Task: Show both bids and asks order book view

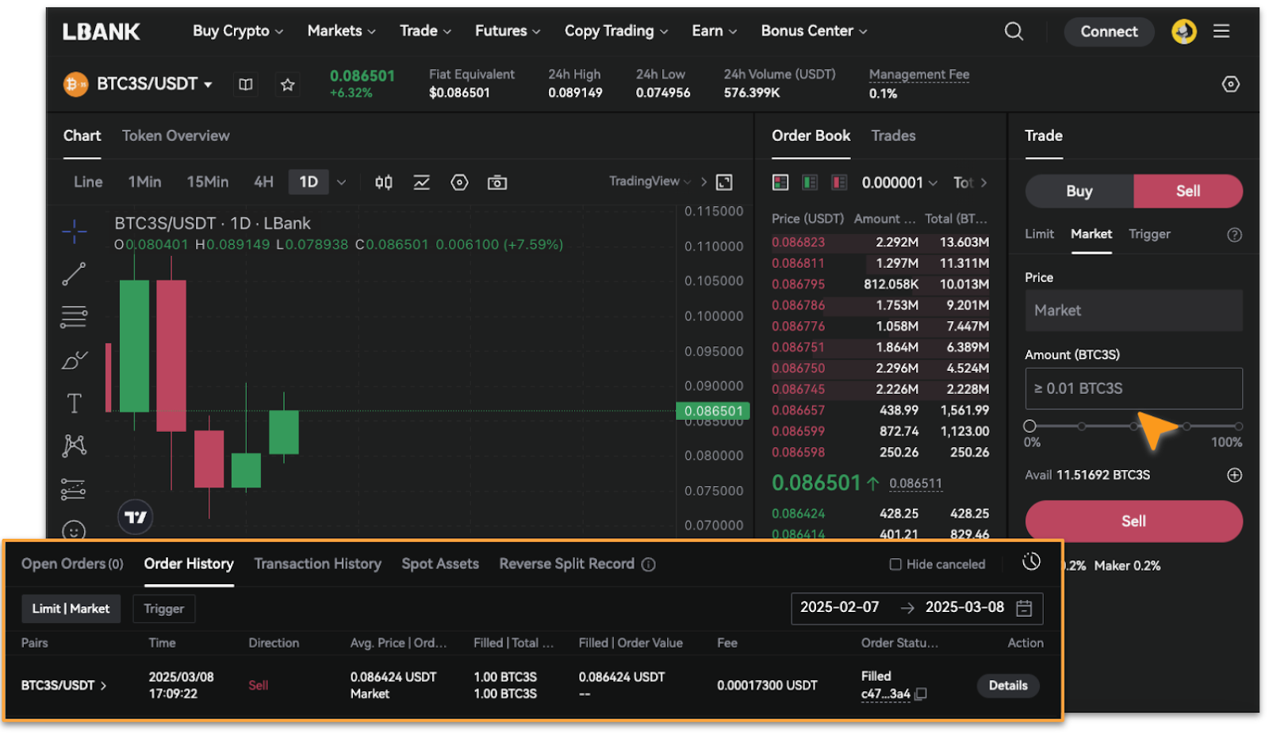Action: 780,182
